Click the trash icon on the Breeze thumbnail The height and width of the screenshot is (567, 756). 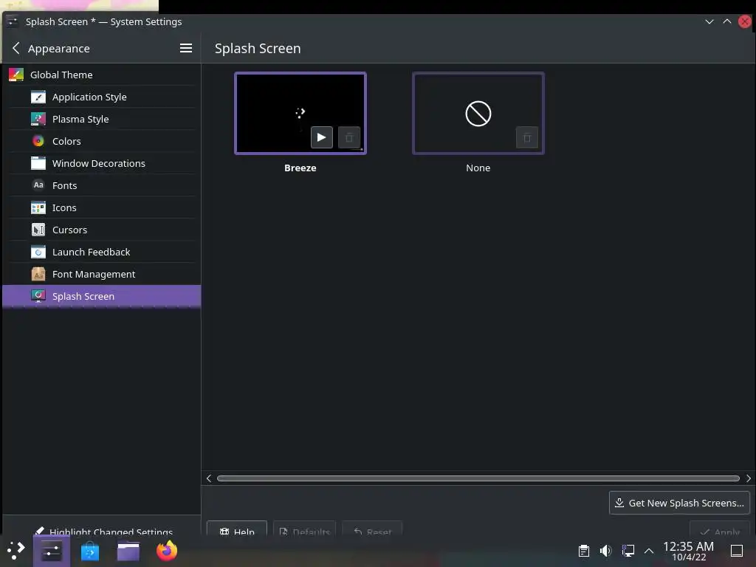349,137
